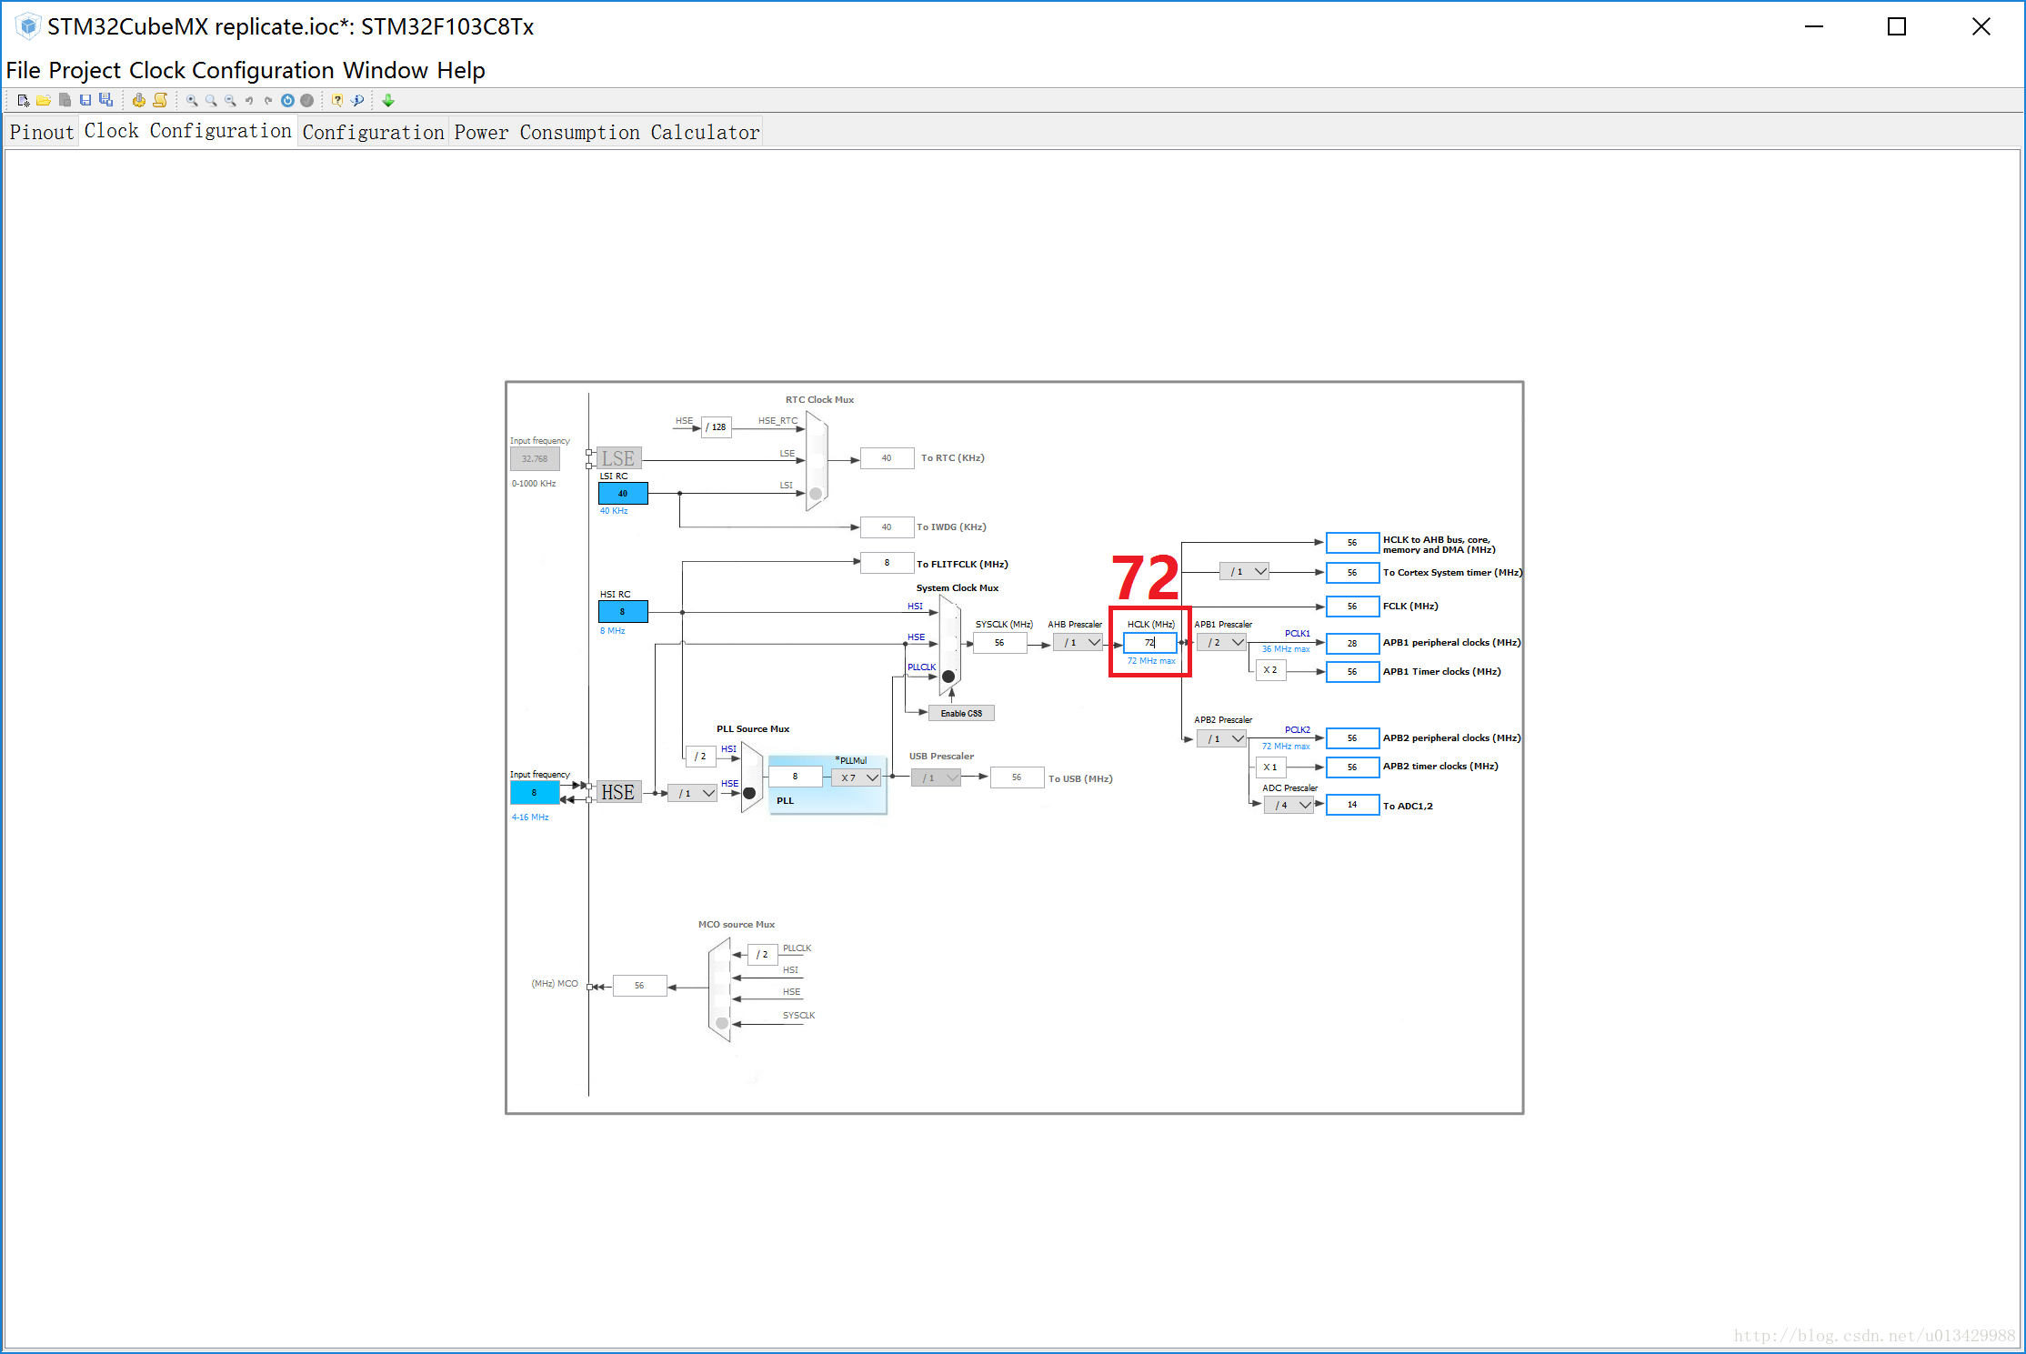Viewport: 2026px width, 1354px height.
Task: Open the APB1 Prescaler /2 dropdown
Action: (1222, 643)
